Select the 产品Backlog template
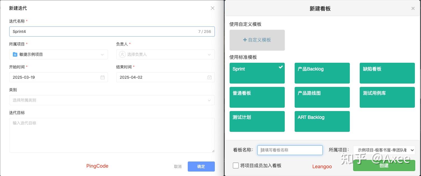421x176 pixels. pos(322,73)
